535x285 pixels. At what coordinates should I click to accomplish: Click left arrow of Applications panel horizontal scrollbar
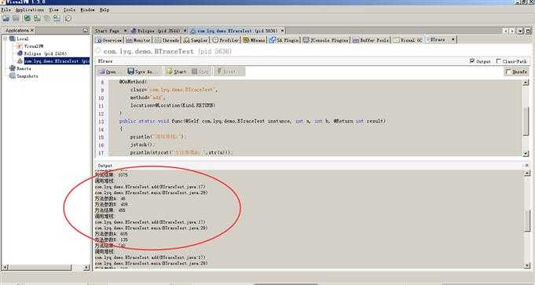5,268
